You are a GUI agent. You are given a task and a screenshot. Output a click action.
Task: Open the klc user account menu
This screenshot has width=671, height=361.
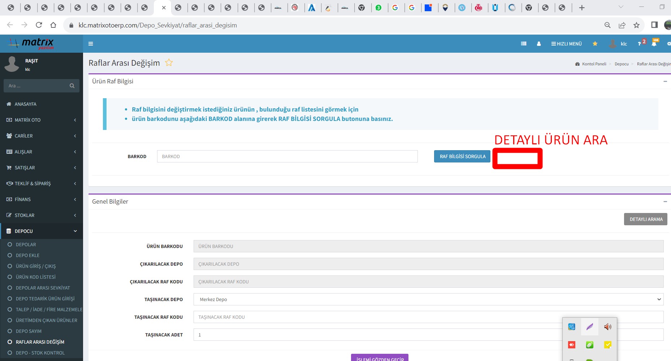tap(619, 44)
